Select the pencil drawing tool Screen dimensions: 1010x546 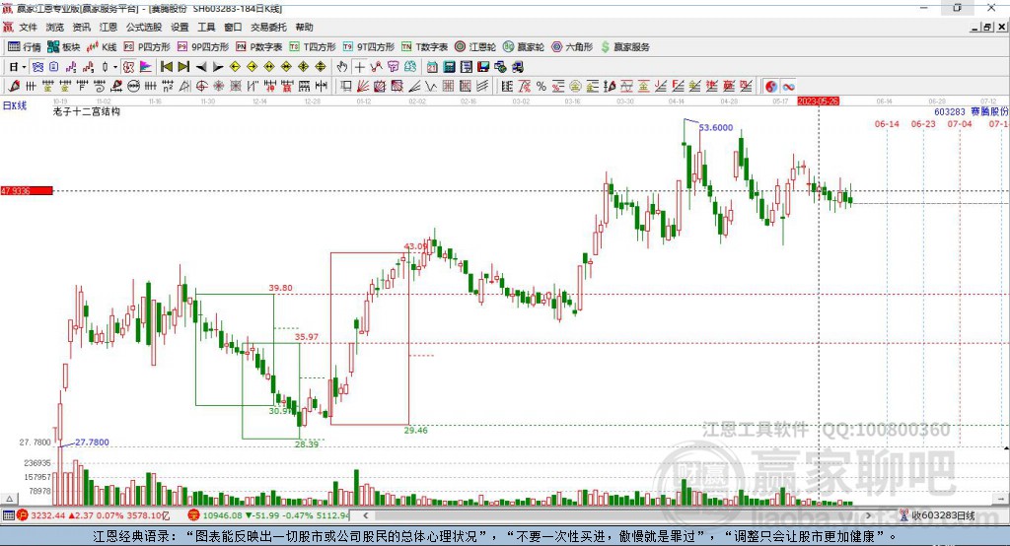(14, 87)
